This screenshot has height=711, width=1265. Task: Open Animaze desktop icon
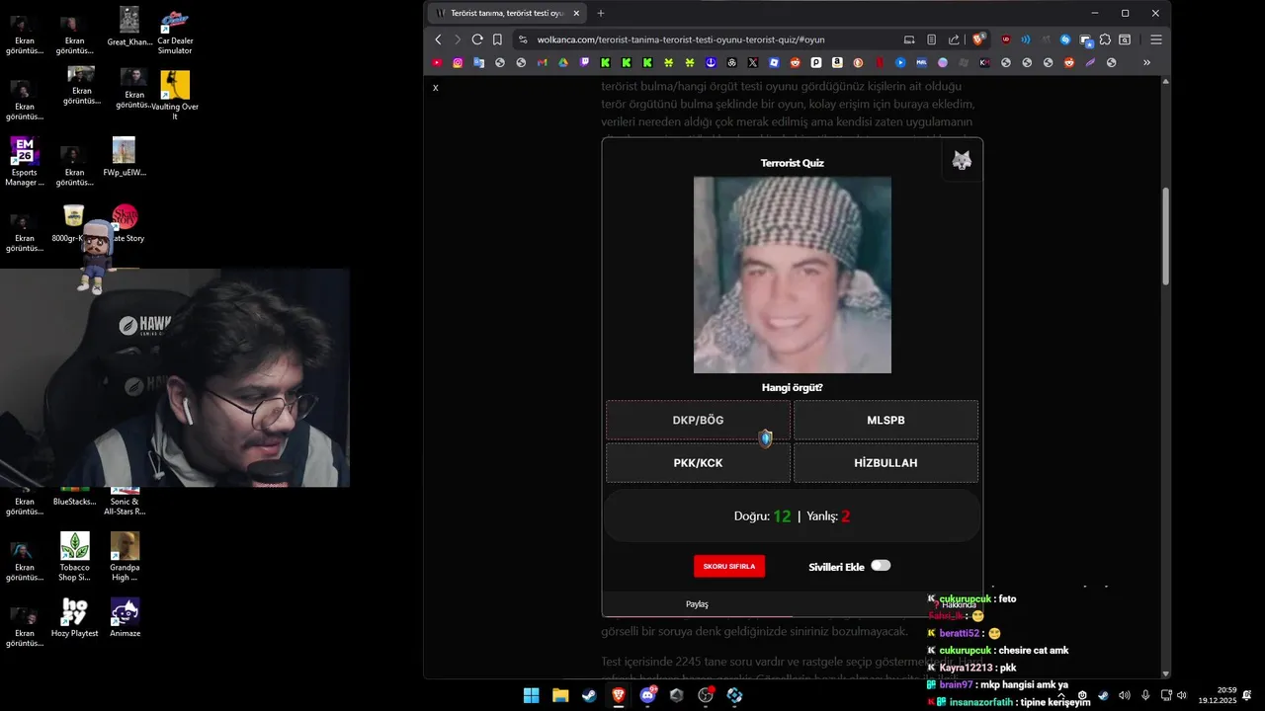125,617
